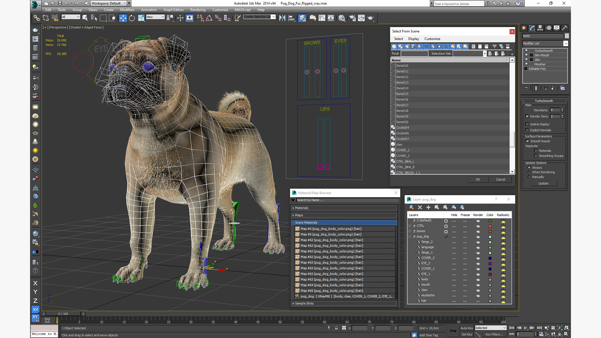The width and height of the screenshot is (601, 338).
Task: Open the Material Editor from toolbar
Action: pos(342,18)
